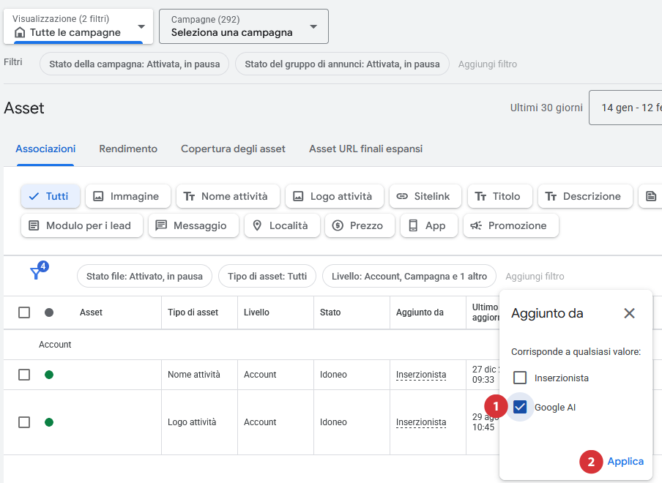Tick the select-all checkbox in table header
Screen dimensions: 662x483
pyautogui.click(x=24, y=312)
